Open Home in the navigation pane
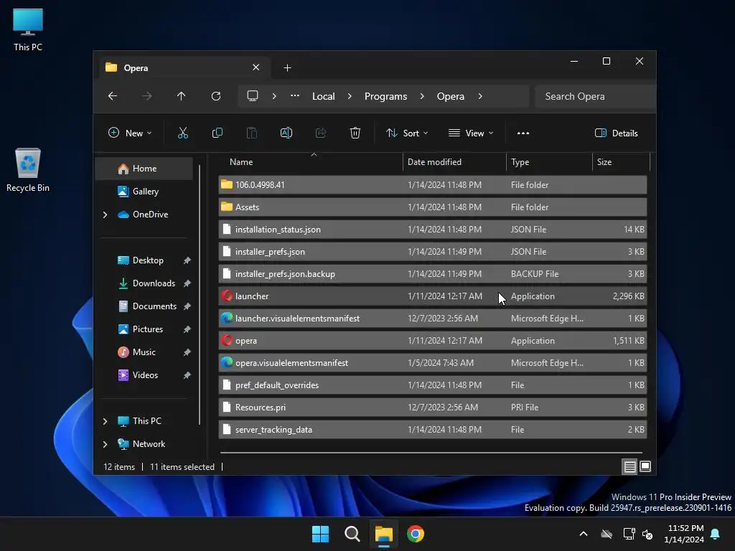This screenshot has width=735, height=551. (144, 169)
